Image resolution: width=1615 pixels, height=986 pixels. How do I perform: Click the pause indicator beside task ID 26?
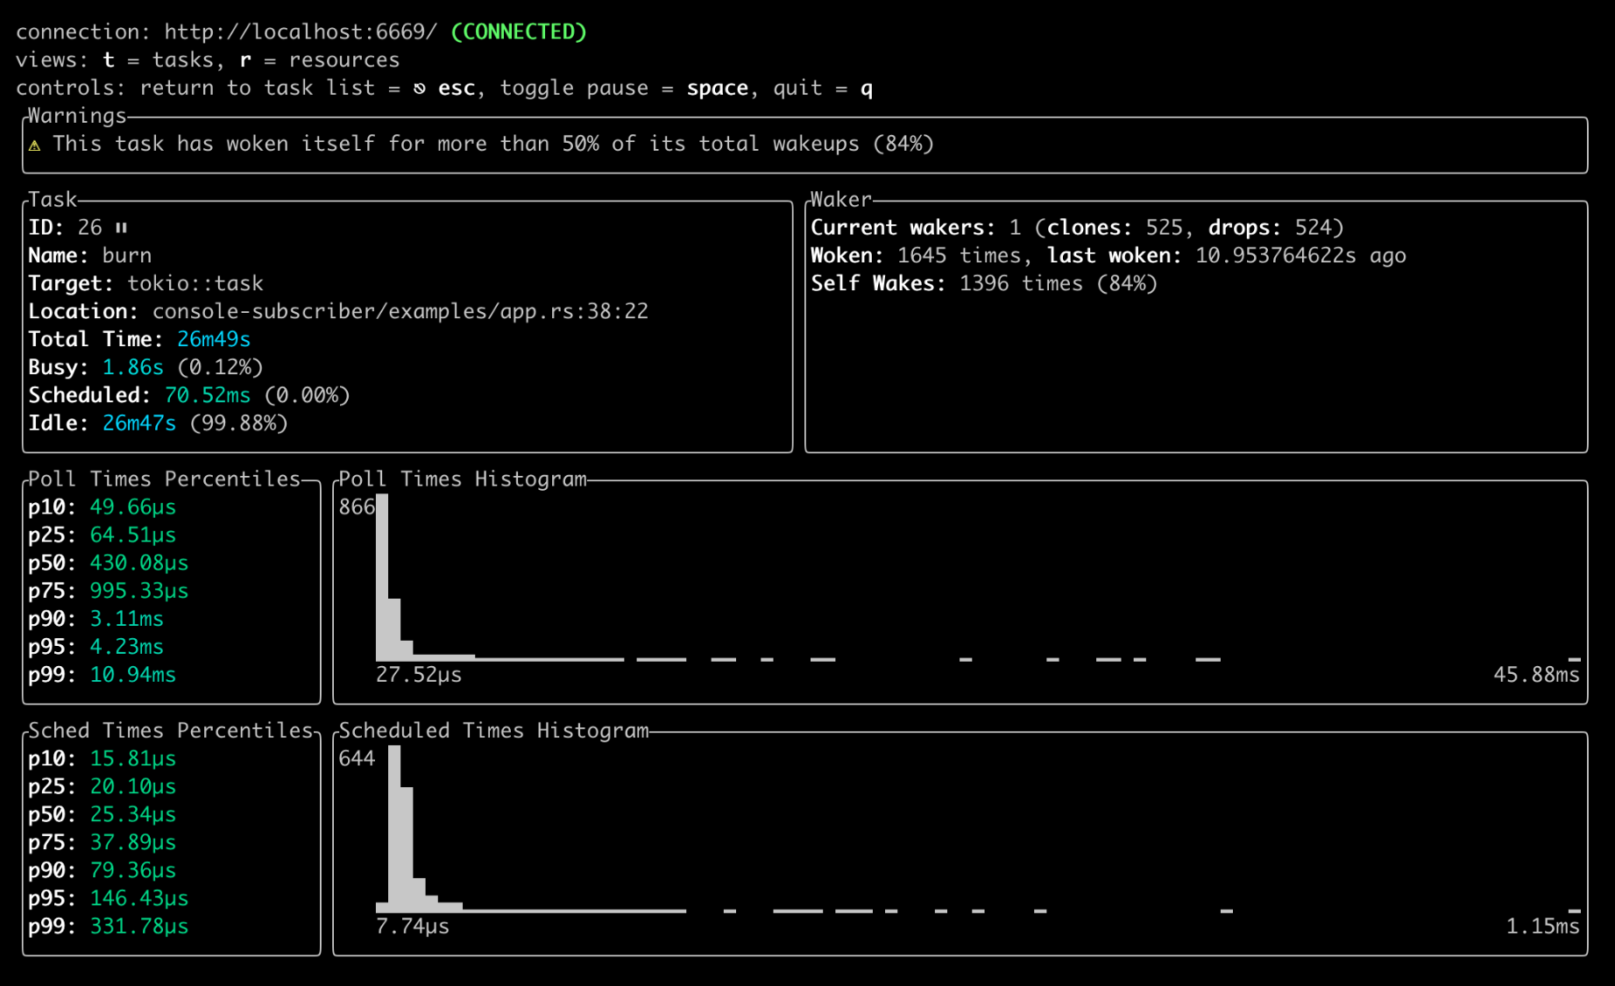coord(121,228)
